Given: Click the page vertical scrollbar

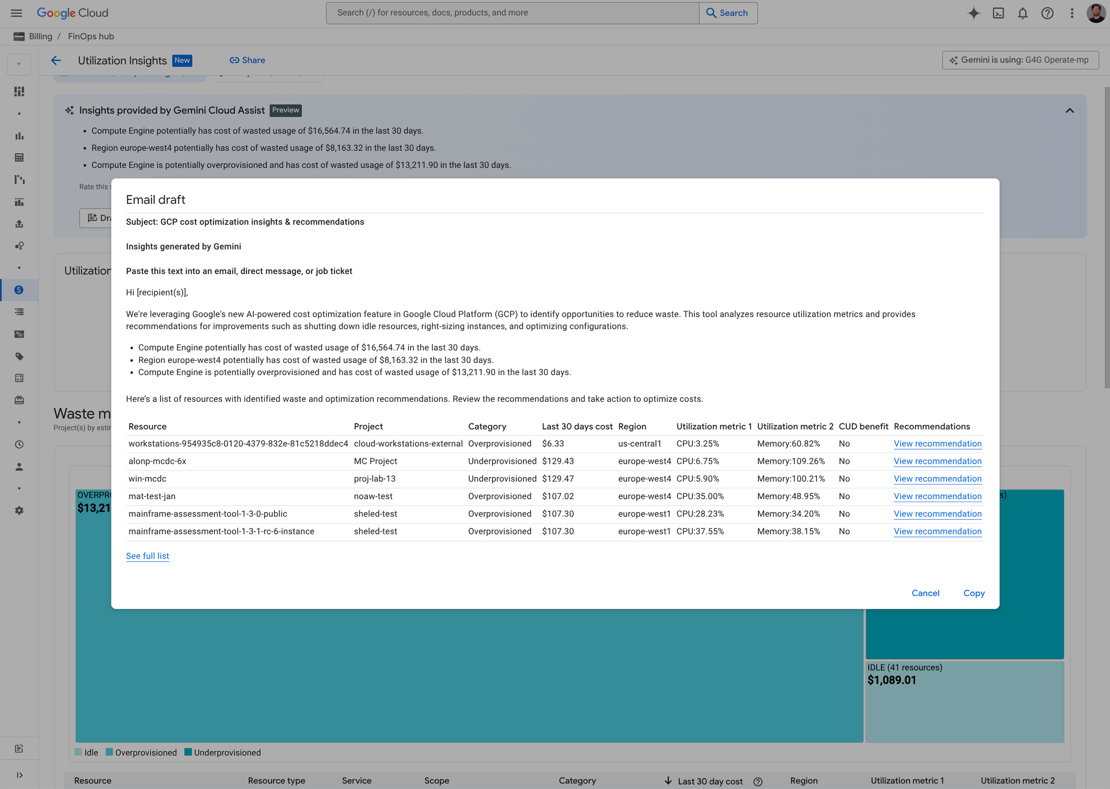Looking at the screenshot, I should [x=1106, y=237].
